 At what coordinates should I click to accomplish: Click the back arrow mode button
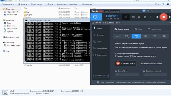pos(118,36)
